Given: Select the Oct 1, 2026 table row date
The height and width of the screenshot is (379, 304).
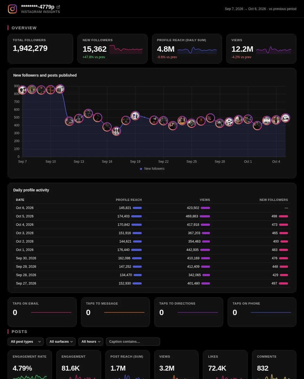Looking at the screenshot, I should click(25, 250).
